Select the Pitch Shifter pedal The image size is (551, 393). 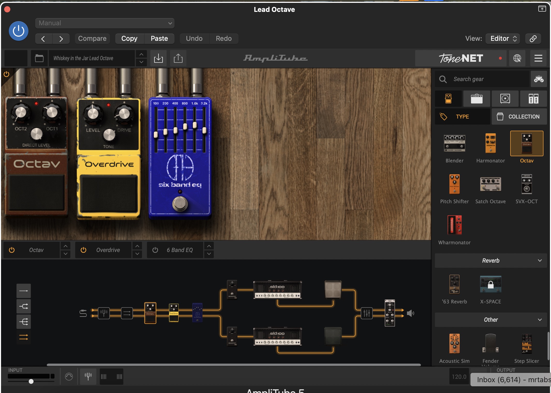click(x=454, y=188)
